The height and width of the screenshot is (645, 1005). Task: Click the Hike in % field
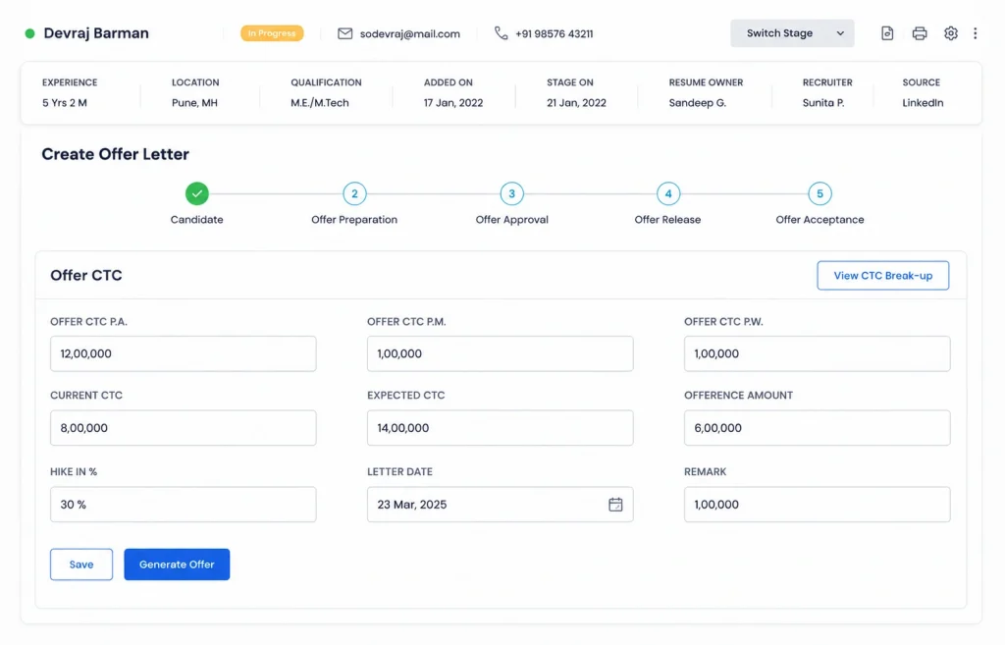[x=184, y=505]
